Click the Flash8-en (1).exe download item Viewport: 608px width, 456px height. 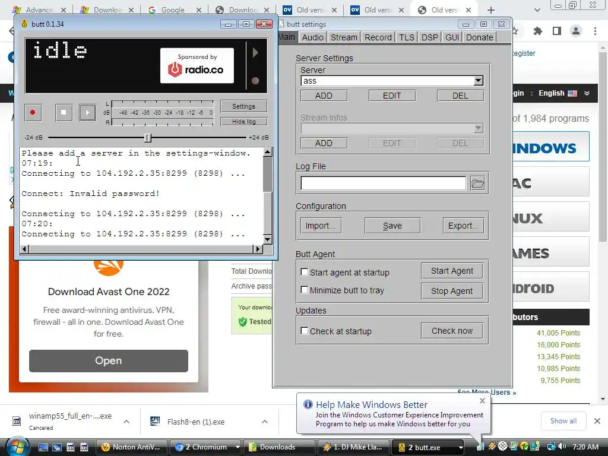pos(195,422)
